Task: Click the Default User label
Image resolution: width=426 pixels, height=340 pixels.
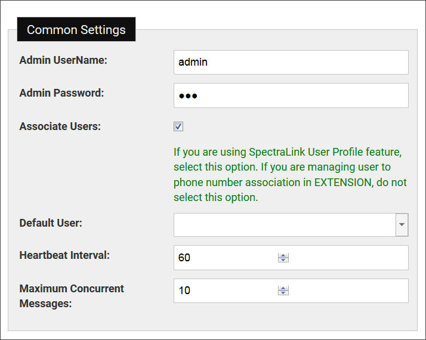Action: click(51, 223)
